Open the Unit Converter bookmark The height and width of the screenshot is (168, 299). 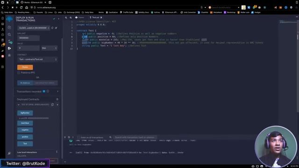point(188,13)
